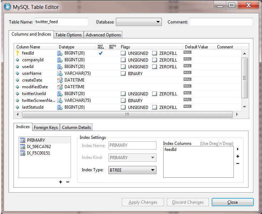The width and height of the screenshot is (262, 214).
Task: Click the numeric datatype icon in the companyId row
Action: 60,60
